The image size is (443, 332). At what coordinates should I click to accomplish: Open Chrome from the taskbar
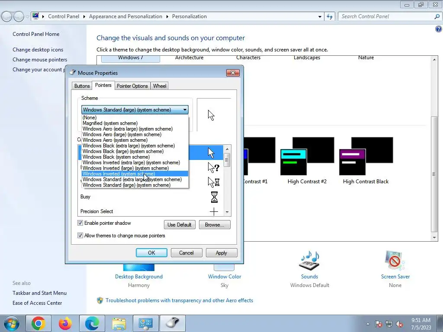[39, 323]
